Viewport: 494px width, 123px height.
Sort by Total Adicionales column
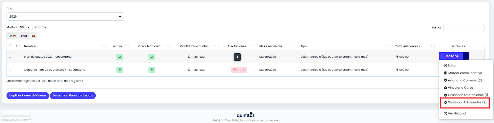click(x=415, y=46)
